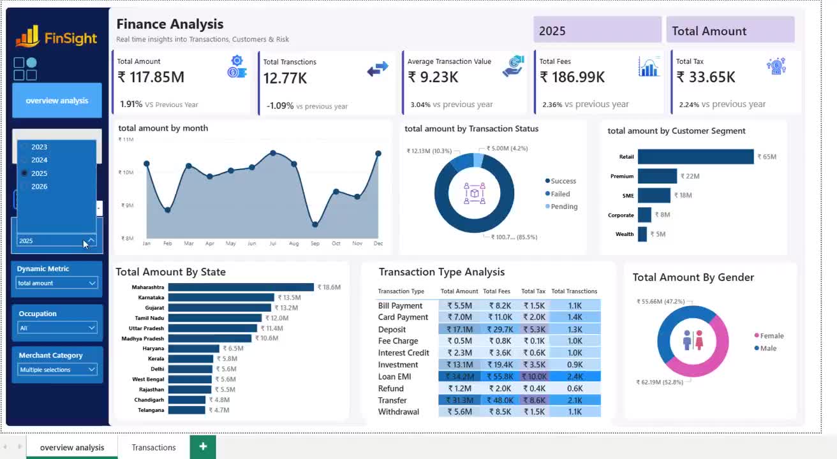Click the Total Fees chart icon

(x=649, y=66)
